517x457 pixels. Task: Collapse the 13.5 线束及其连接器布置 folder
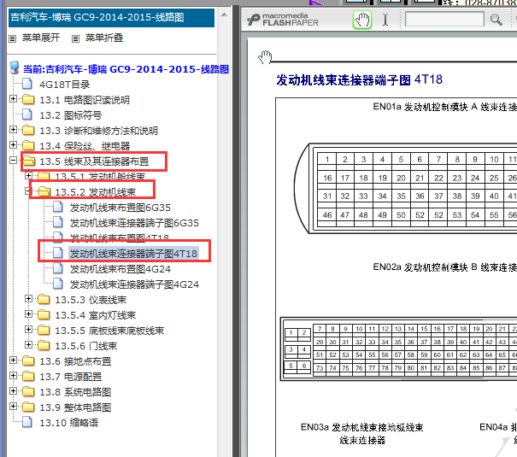pyautogui.click(x=13, y=160)
